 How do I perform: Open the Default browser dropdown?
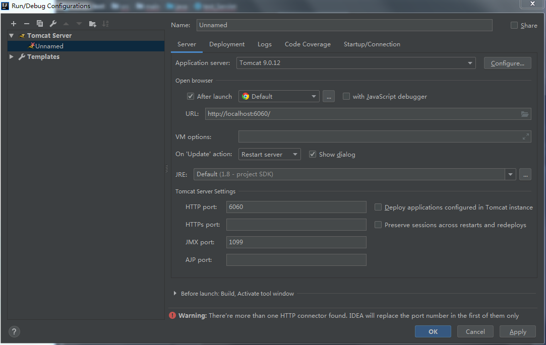(x=279, y=96)
